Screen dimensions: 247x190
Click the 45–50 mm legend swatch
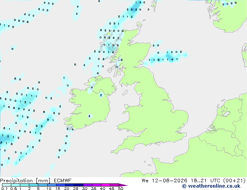(115, 185)
